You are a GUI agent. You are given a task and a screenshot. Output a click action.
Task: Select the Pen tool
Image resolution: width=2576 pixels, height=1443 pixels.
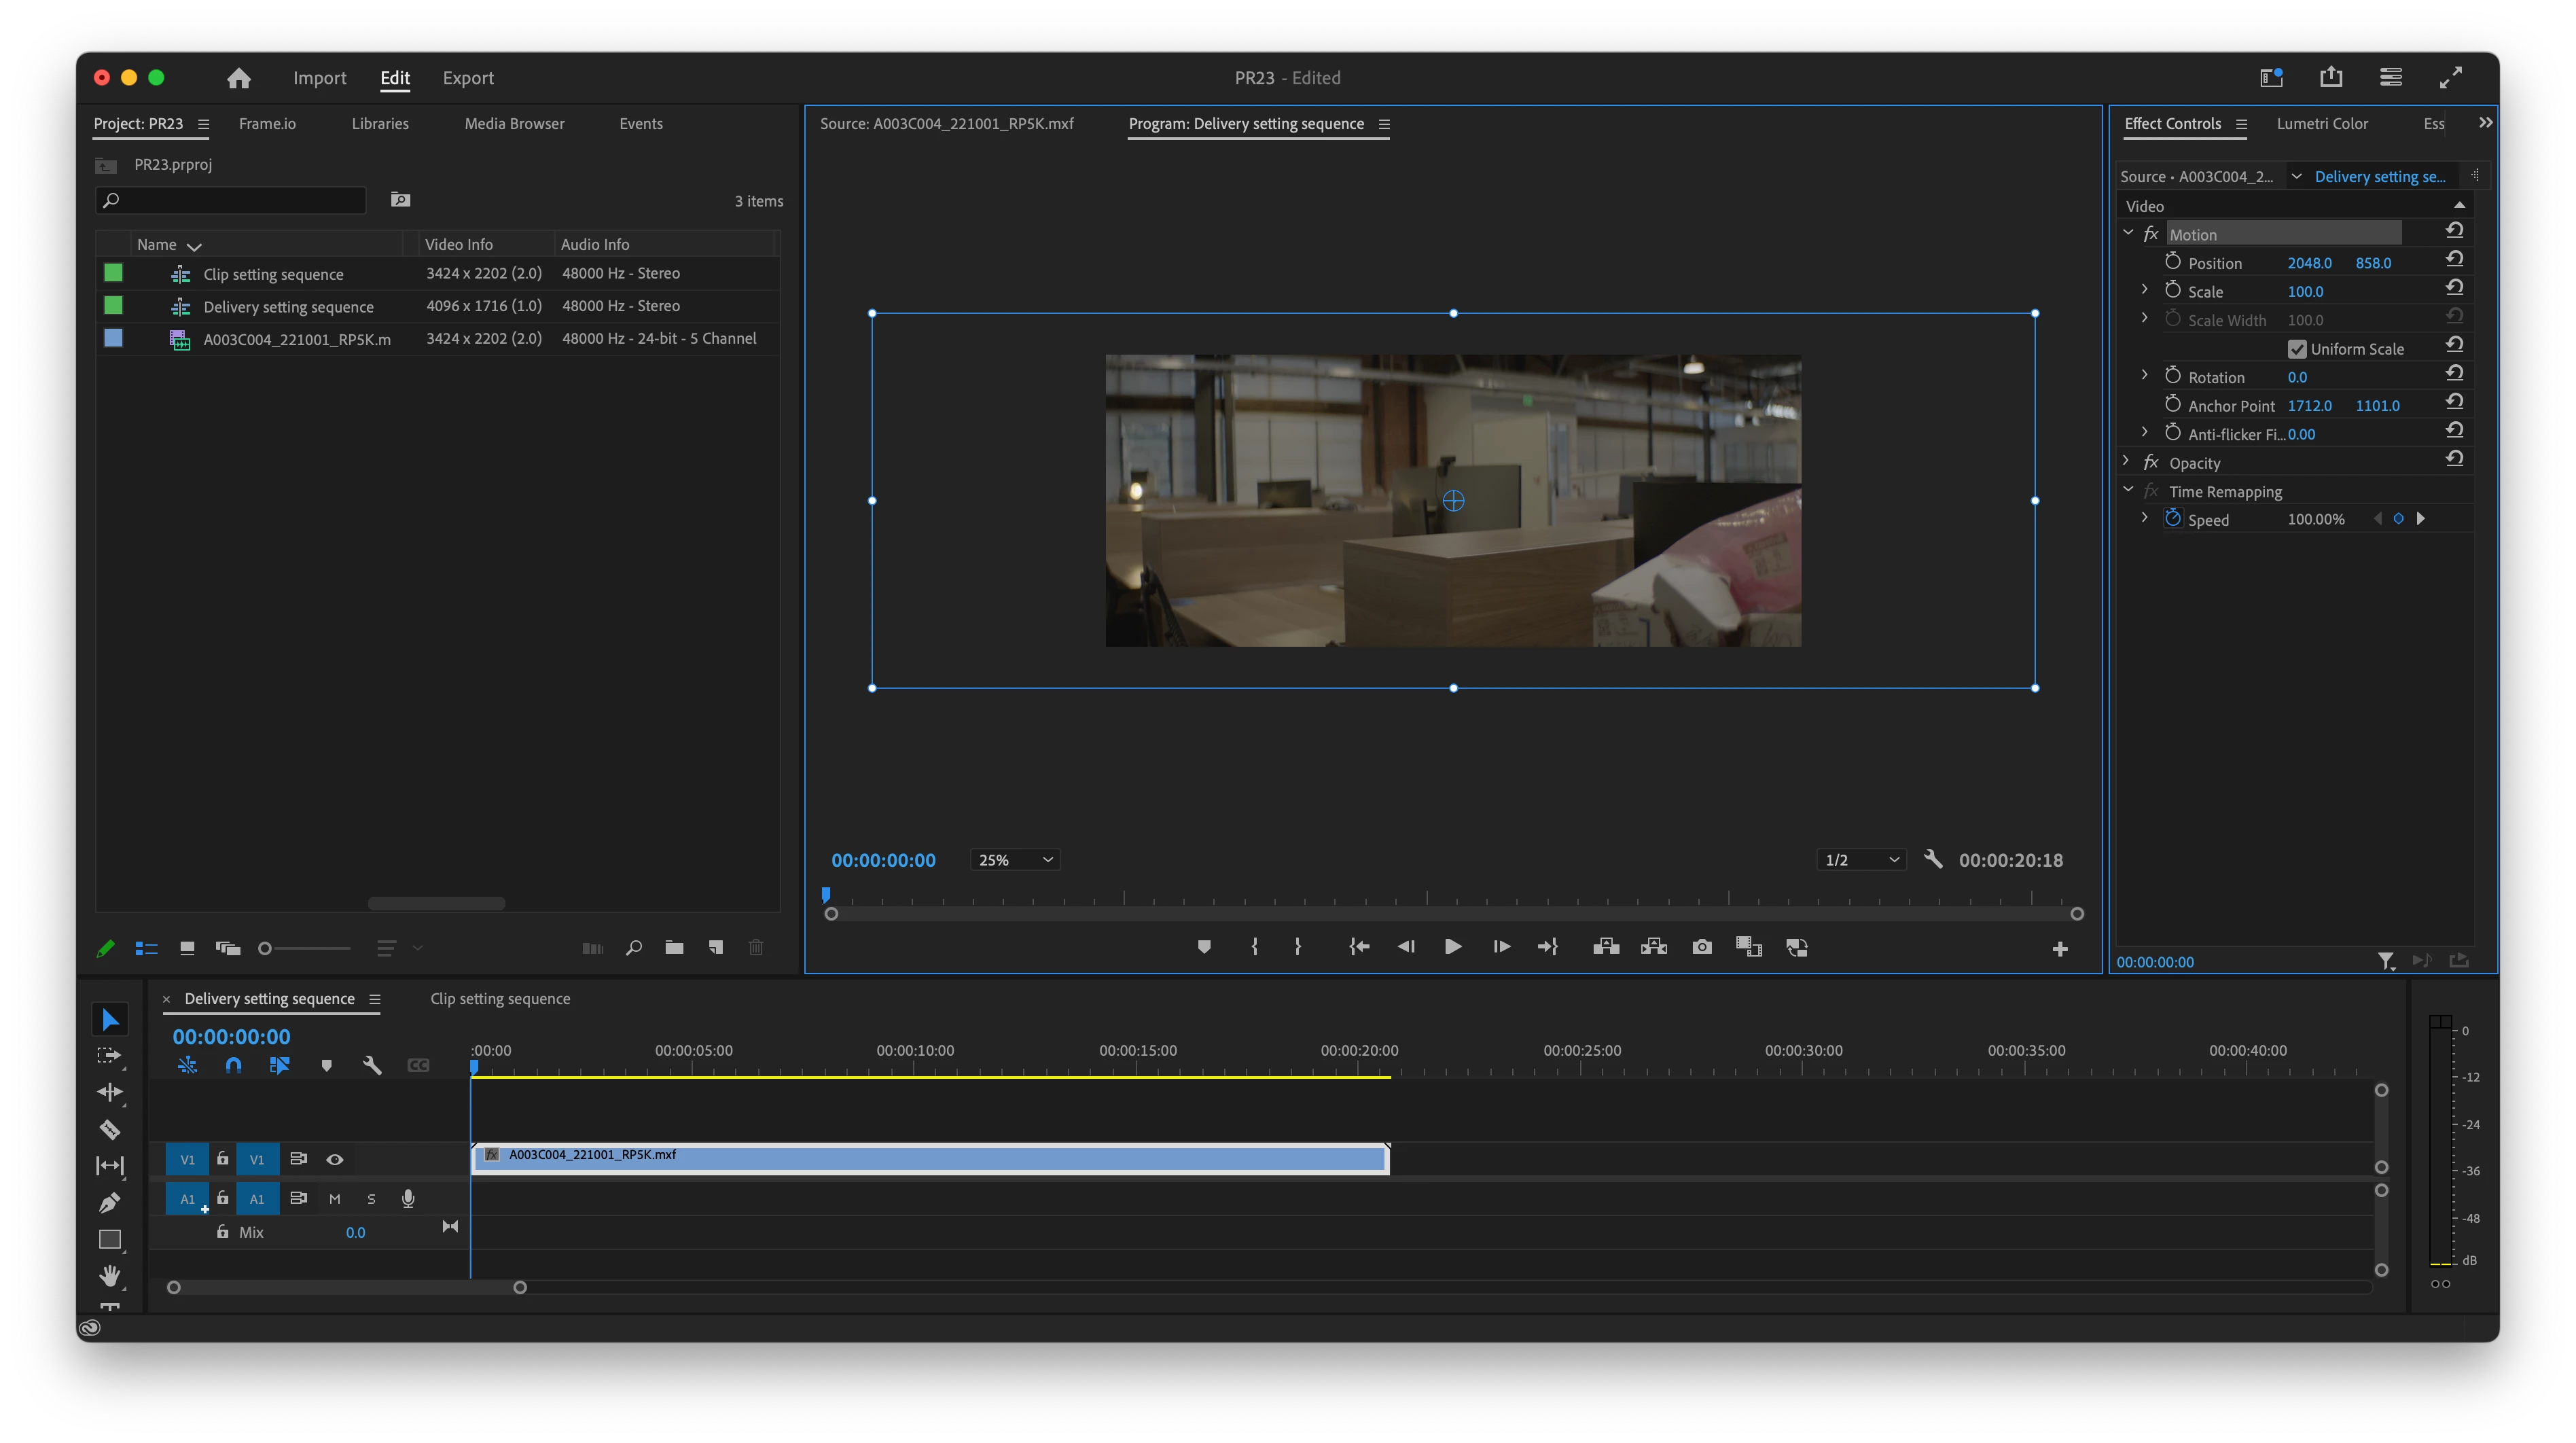(110, 1203)
